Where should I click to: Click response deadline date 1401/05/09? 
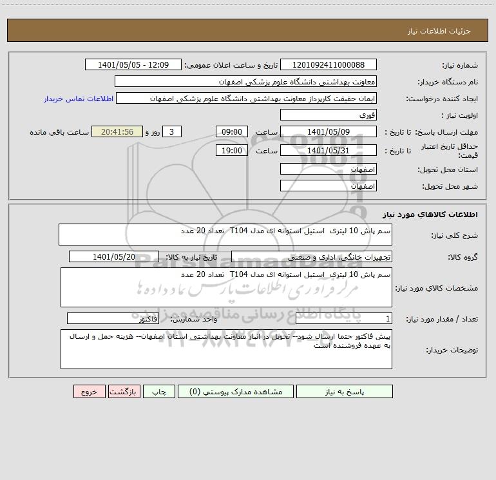(x=329, y=131)
